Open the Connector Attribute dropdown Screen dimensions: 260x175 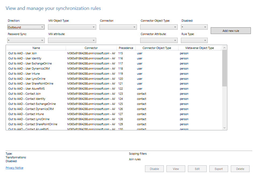click(159, 40)
